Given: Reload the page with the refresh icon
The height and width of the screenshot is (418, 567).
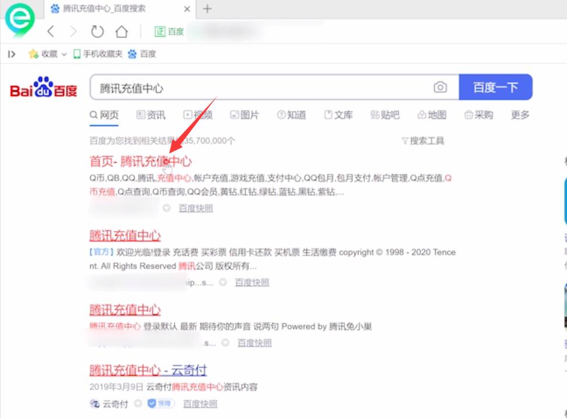Looking at the screenshot, I should coord(97,32).
